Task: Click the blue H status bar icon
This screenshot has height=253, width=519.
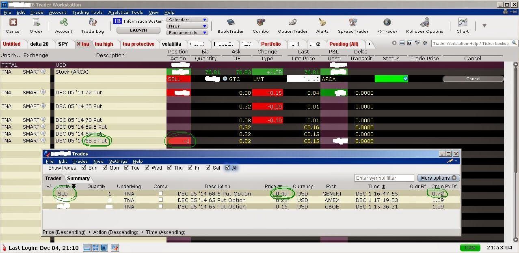Action: point(104,248)
